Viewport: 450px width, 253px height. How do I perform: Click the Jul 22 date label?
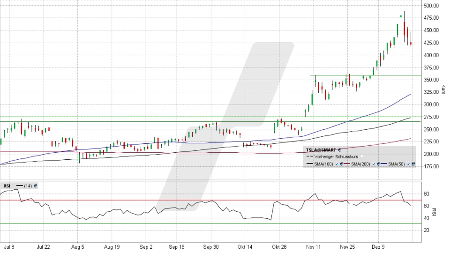click(x=43, y=247)
